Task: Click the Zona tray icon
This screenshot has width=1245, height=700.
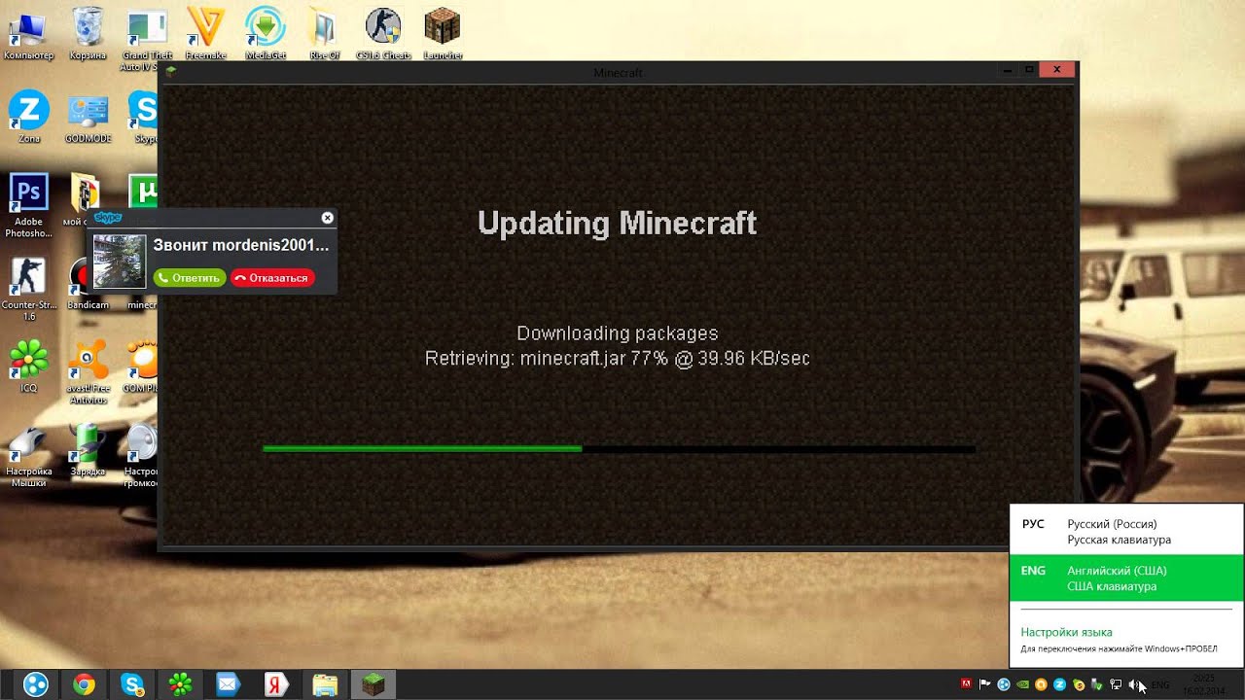Action: pos(1059,684)
